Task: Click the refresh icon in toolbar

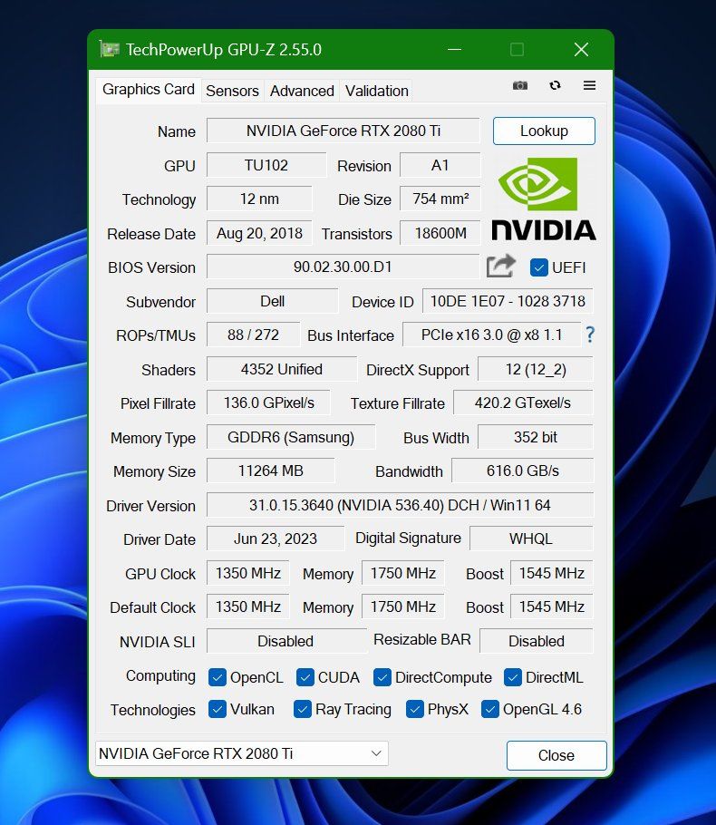Action: (x=555, y=85)
